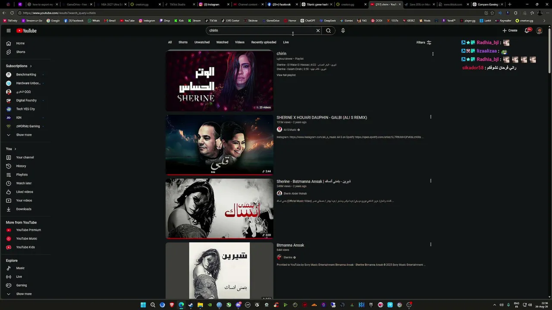
Task: Open the Btmanna Ansak title link
Action: [290, 245]
